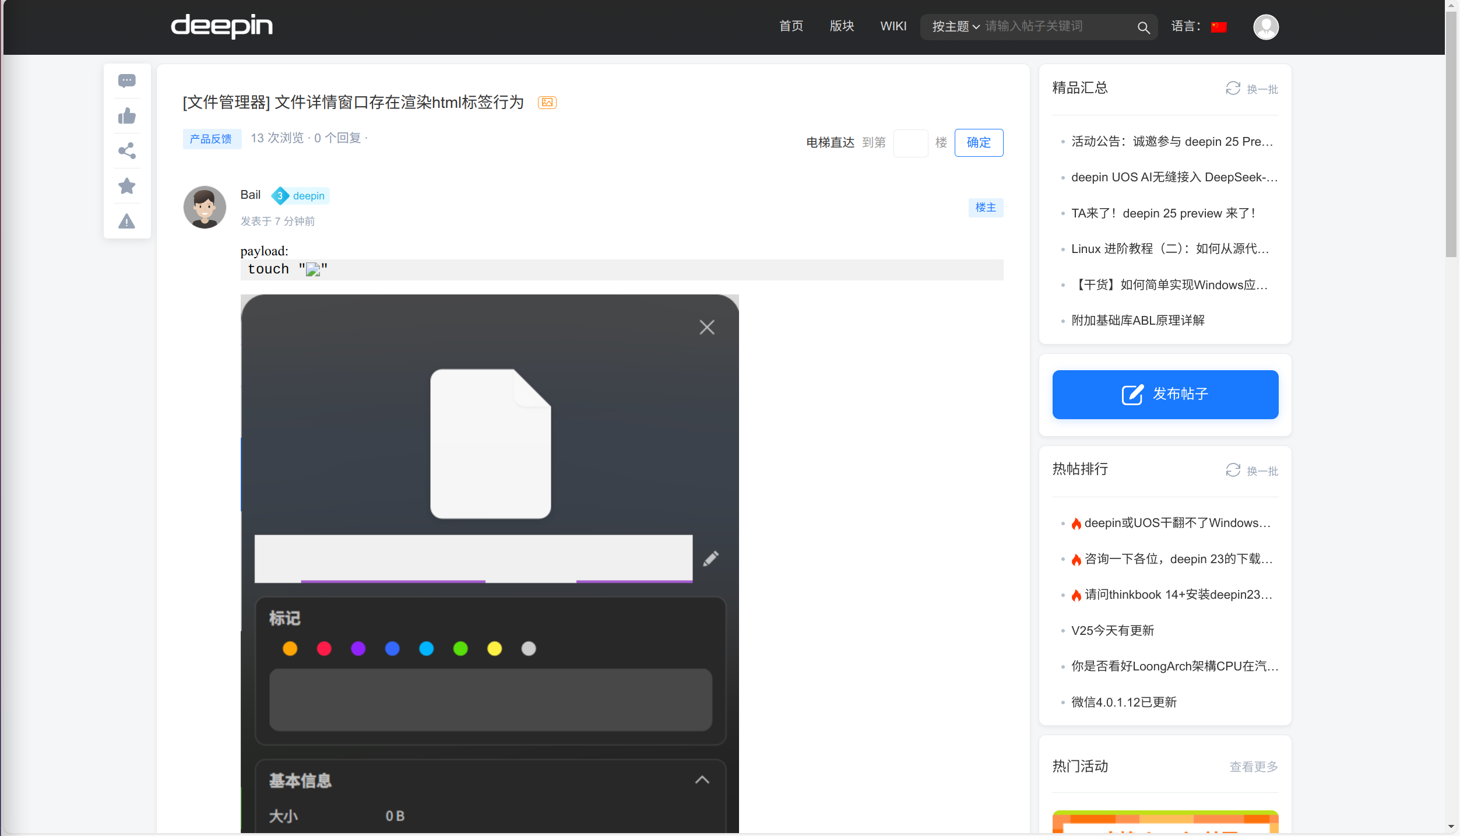
Task: Select the dark blue tag color
Action: (392, 649)
